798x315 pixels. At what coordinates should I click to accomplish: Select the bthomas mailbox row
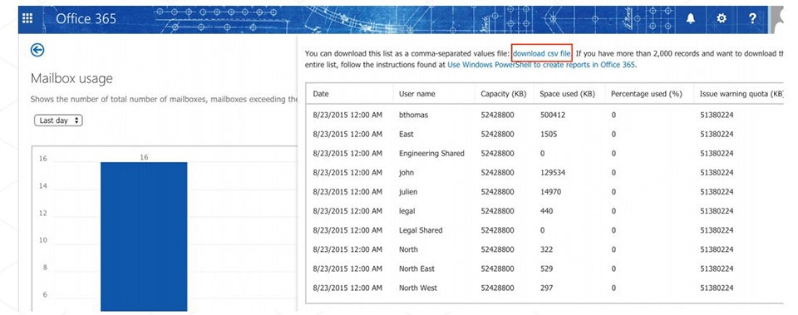[x=544, y=115]
